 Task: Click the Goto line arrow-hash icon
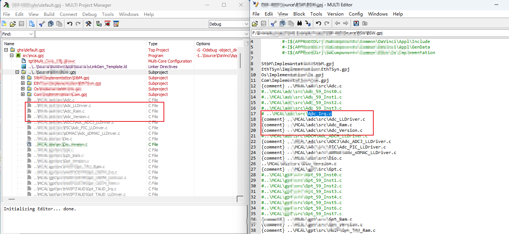point(308,23)
